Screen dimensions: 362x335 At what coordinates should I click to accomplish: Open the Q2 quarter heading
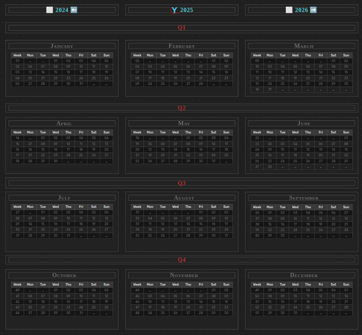pyautogui.click(x=182, y=108)
